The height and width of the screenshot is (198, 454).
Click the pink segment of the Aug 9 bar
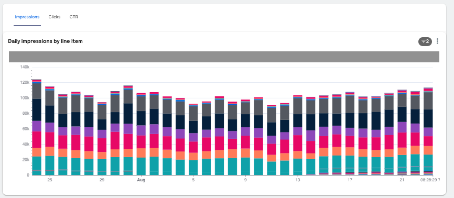point(245,142)
